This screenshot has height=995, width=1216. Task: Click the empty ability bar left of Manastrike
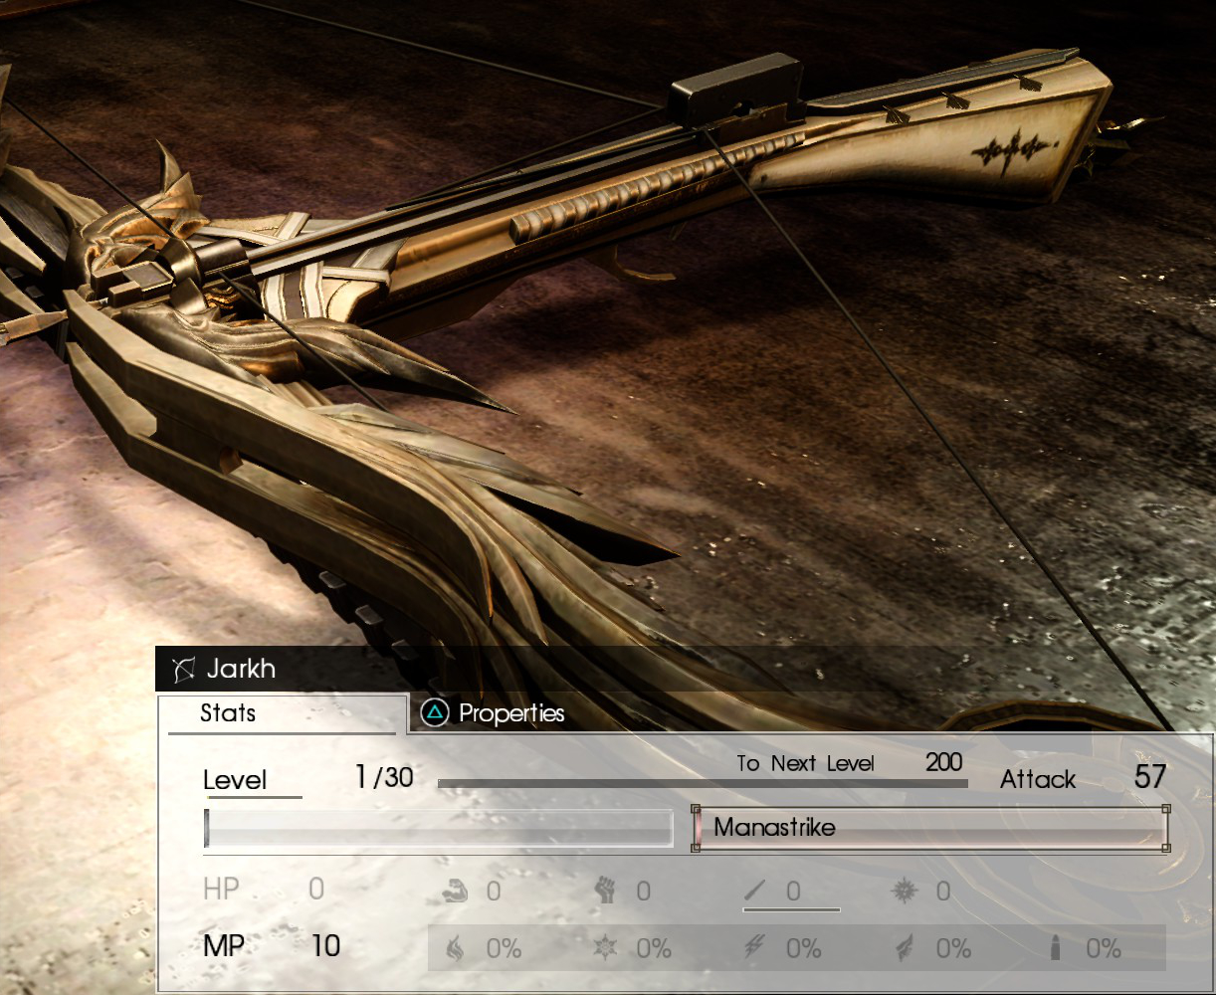tap(439, 828)
